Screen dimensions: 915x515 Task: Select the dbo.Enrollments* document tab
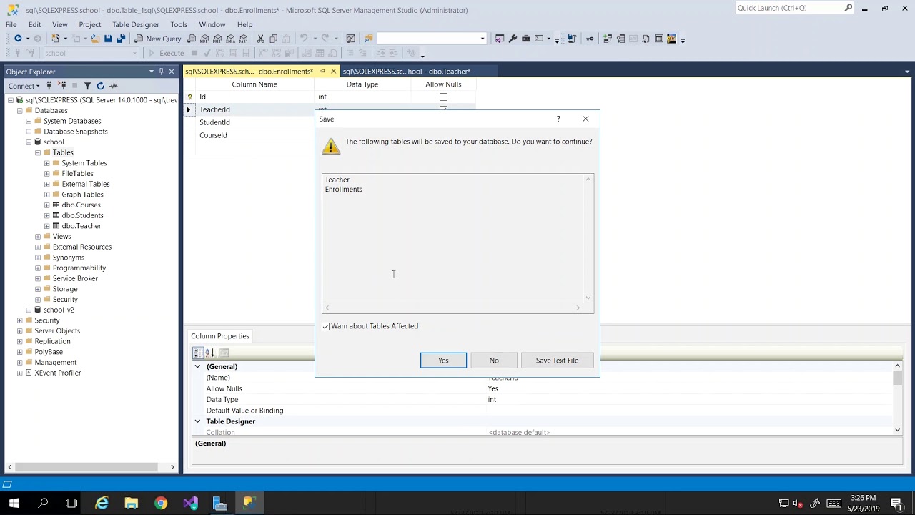249,72
